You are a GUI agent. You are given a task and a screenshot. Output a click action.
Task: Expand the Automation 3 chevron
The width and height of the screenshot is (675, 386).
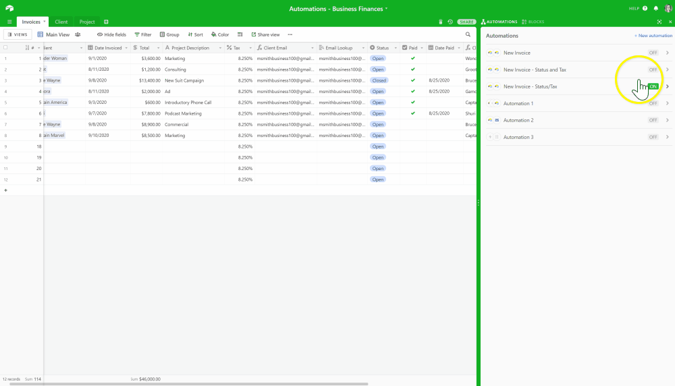(668, 137)
